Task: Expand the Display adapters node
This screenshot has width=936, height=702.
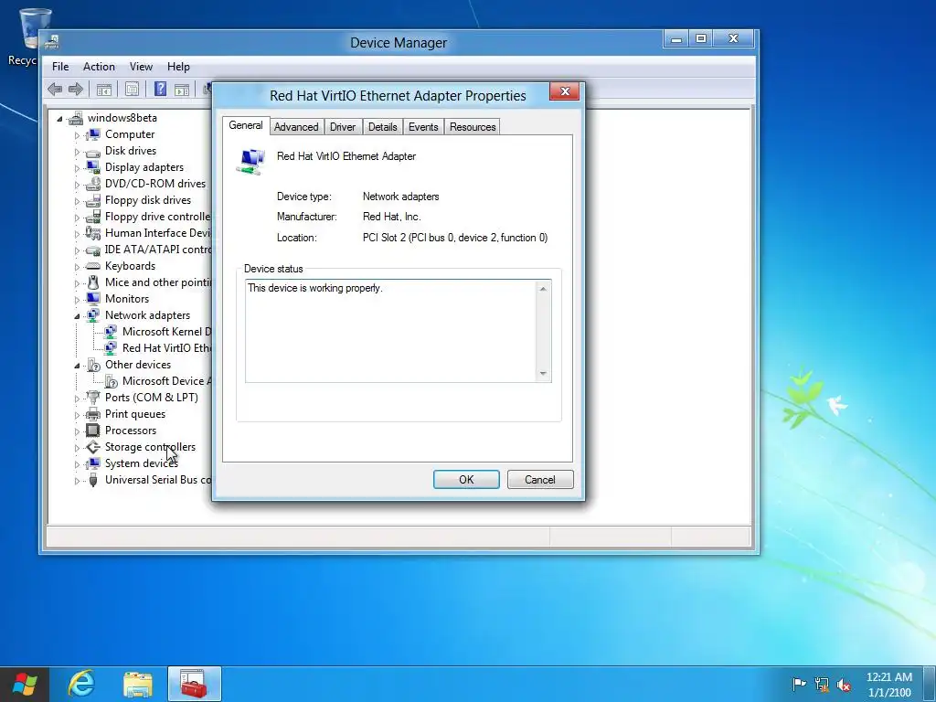Action: pyautogui.click(x=77, y=168)
